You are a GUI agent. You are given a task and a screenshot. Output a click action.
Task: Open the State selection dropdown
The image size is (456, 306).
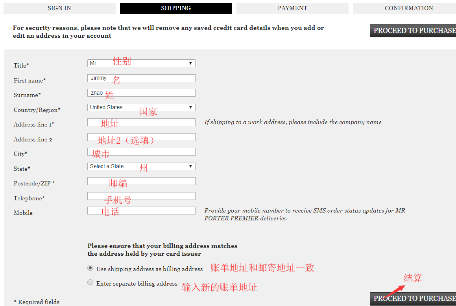coord(141,166)
